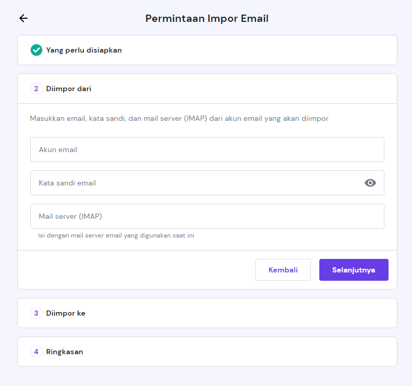Click the "Permintaan Impor Email" page title
The image size is (412, 386).
coord(207,19)
